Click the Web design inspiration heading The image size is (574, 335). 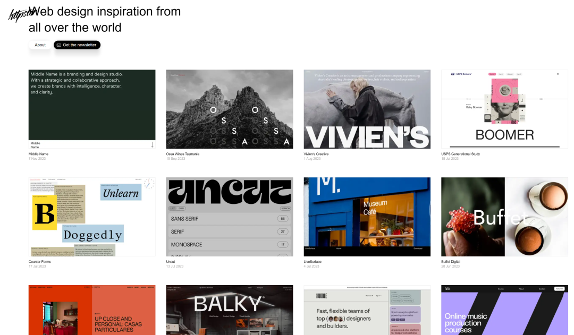coord(105,20)
